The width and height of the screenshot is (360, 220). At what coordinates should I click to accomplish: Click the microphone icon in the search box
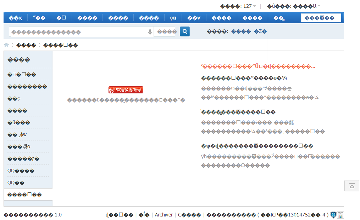[x=150, y=32]
